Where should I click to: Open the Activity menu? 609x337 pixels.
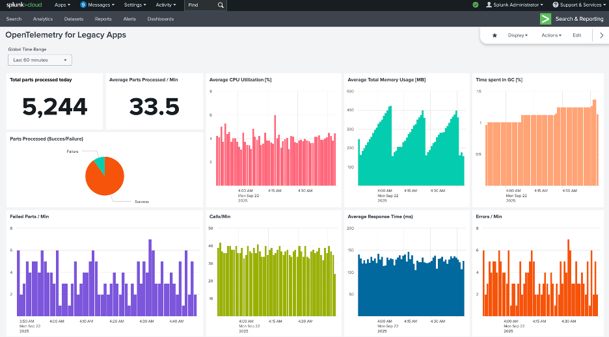pos(165,5)
